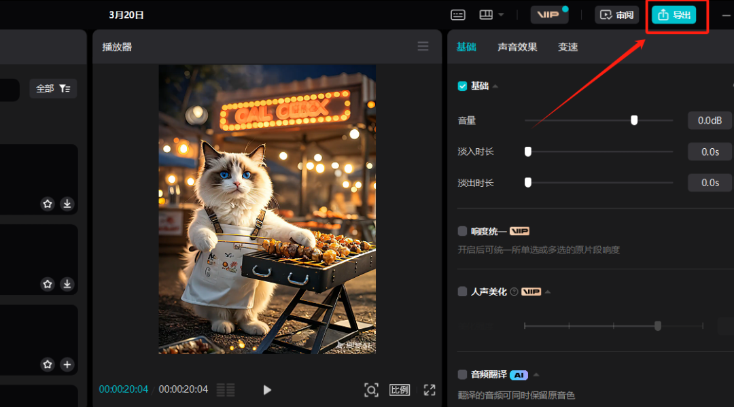The width and height of the screenshot is (734, 407).
Task: Collapse the 人声美化 section arrow
Action: click(x=548, y=292)
